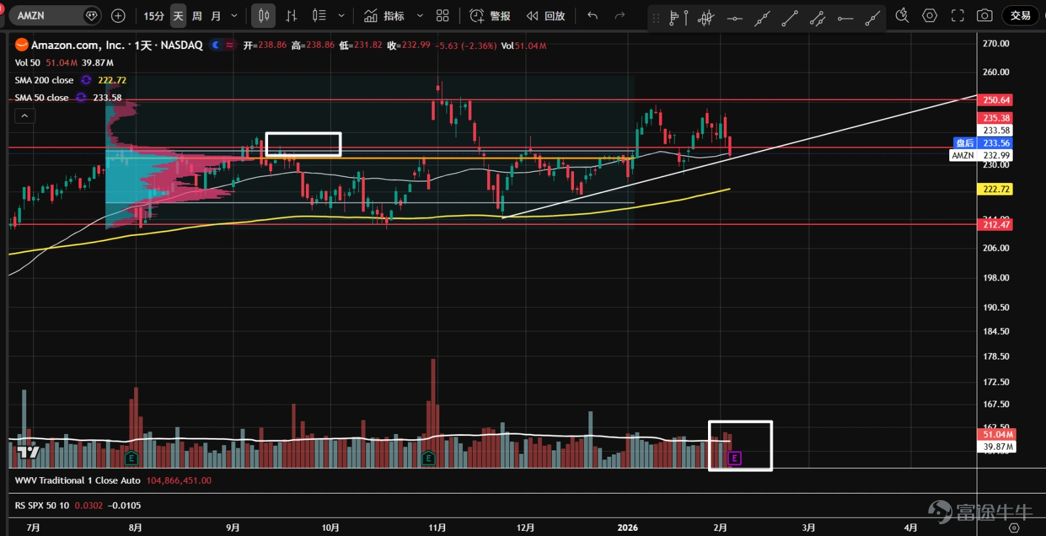Screen dimensions: 1046x536
Task: Select the 周 weekly interval
Action: click(x=197, y=16)
